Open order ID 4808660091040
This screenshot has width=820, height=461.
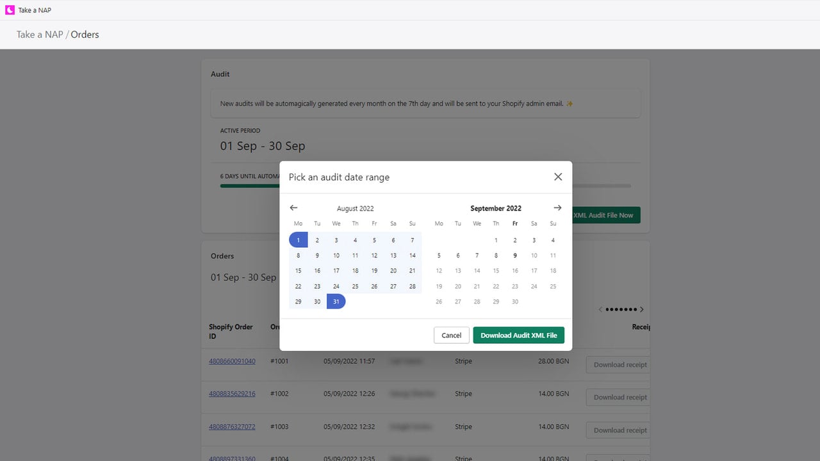click(x=232, y=361)
